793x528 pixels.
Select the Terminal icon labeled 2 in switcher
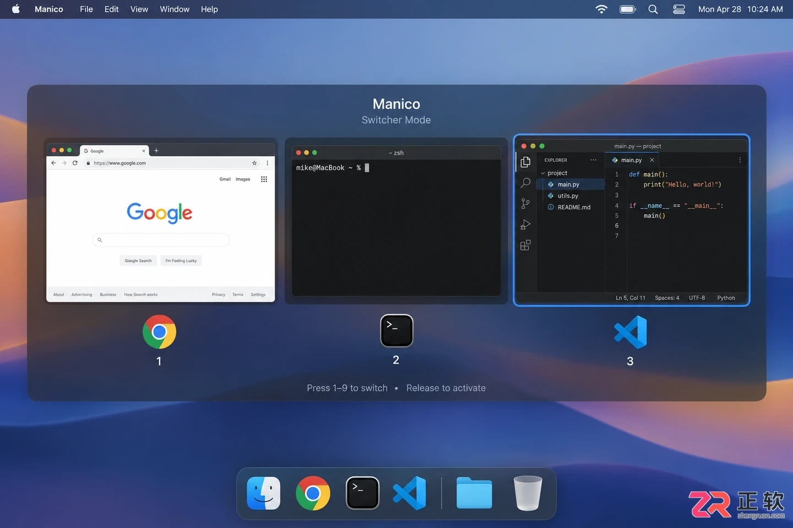tap(397, 331)
